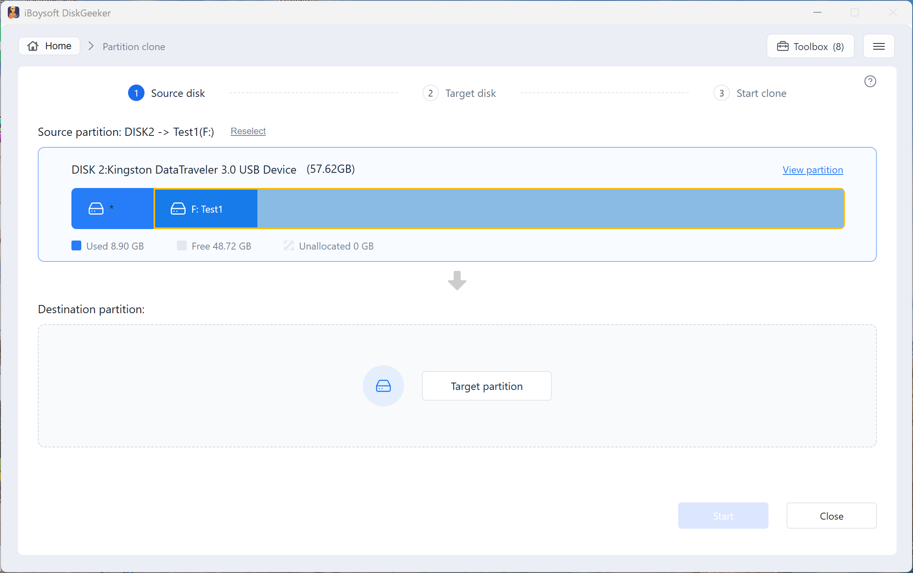Select step 3 Start clone

[750, 93]
